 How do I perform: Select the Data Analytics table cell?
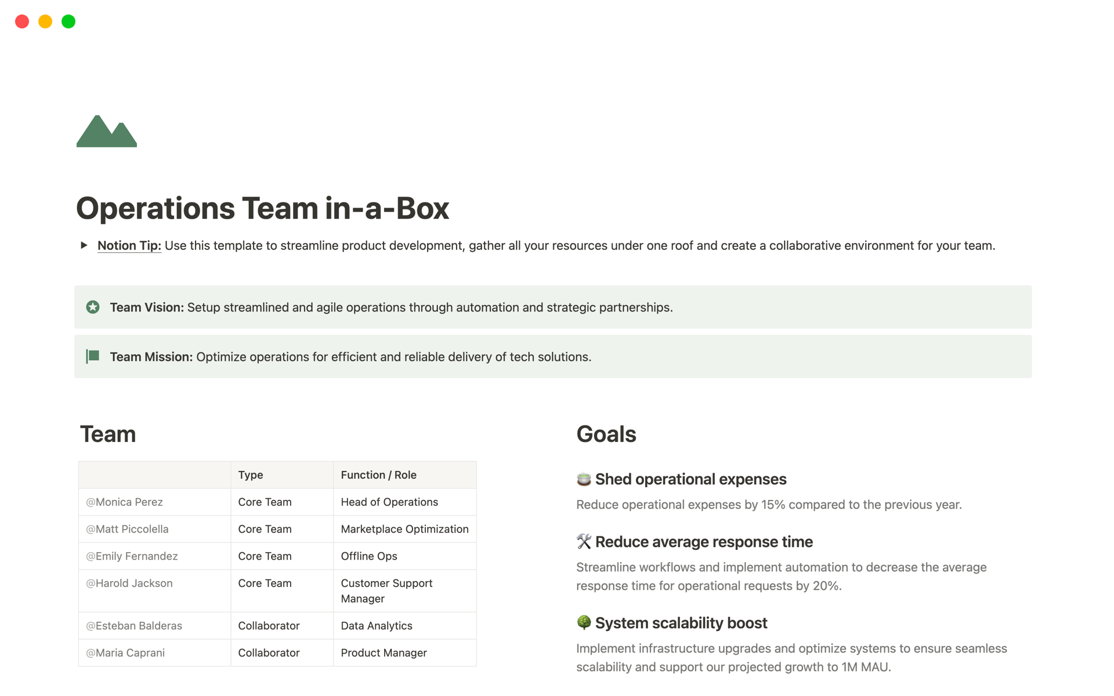pyautogui.click(x=377, y=626)
